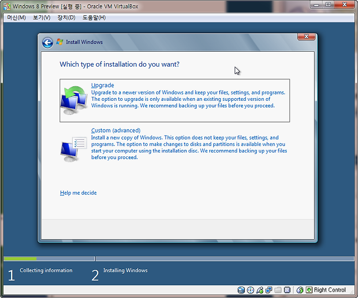Open the Help me decide link

pyautogui.click(x=79, y=193)
